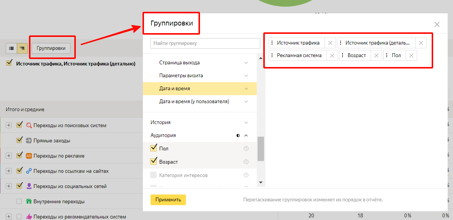Image resolution: width=453 pixels, height=220 pixels.
Task: Select tree view icon in toolbar
Action: (22, 48)
